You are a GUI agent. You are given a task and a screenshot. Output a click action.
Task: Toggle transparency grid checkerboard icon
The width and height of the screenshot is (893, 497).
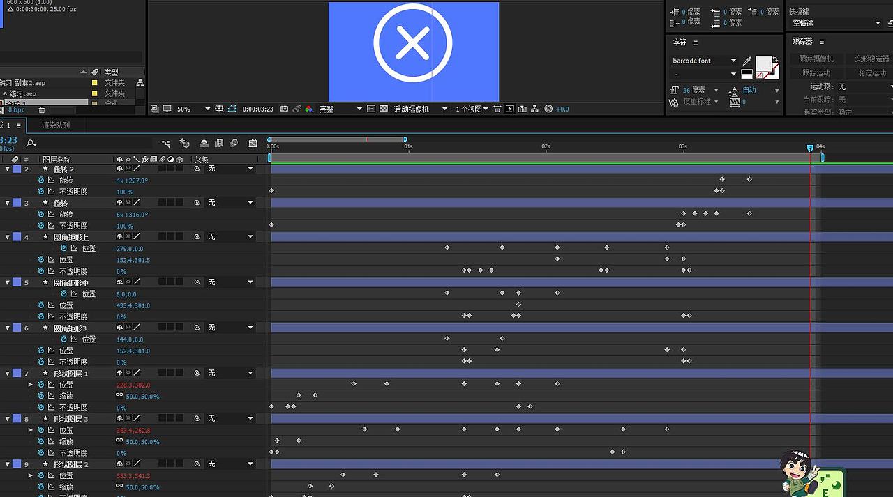(383, 109)
